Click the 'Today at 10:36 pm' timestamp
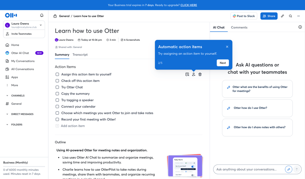305x179 pixels. (x=90, y=40)
